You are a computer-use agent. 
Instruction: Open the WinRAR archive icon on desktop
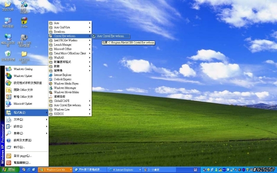[24, 22]
